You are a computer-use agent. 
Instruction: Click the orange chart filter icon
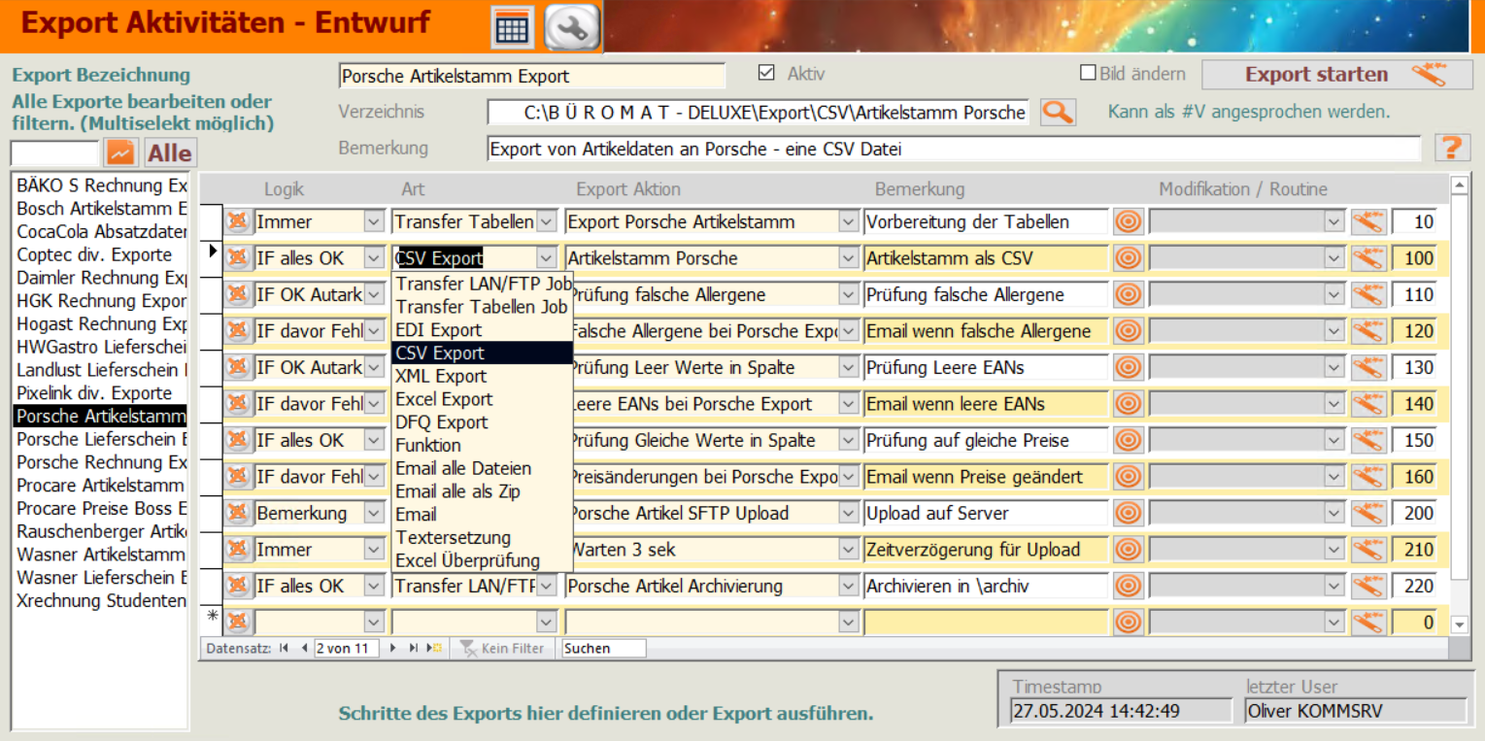[121, 153]
